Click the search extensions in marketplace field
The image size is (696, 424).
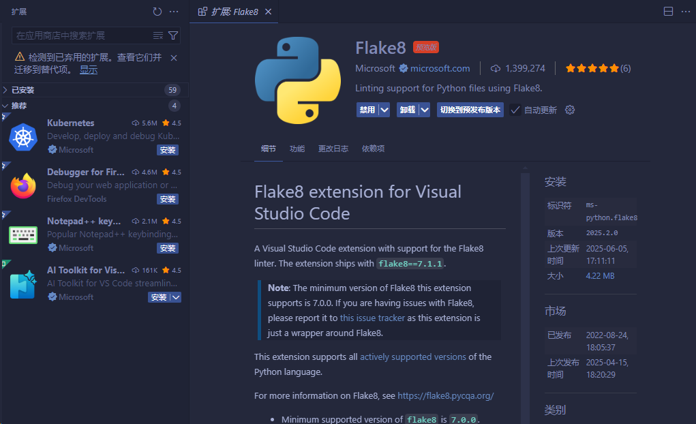coord(83,35)
